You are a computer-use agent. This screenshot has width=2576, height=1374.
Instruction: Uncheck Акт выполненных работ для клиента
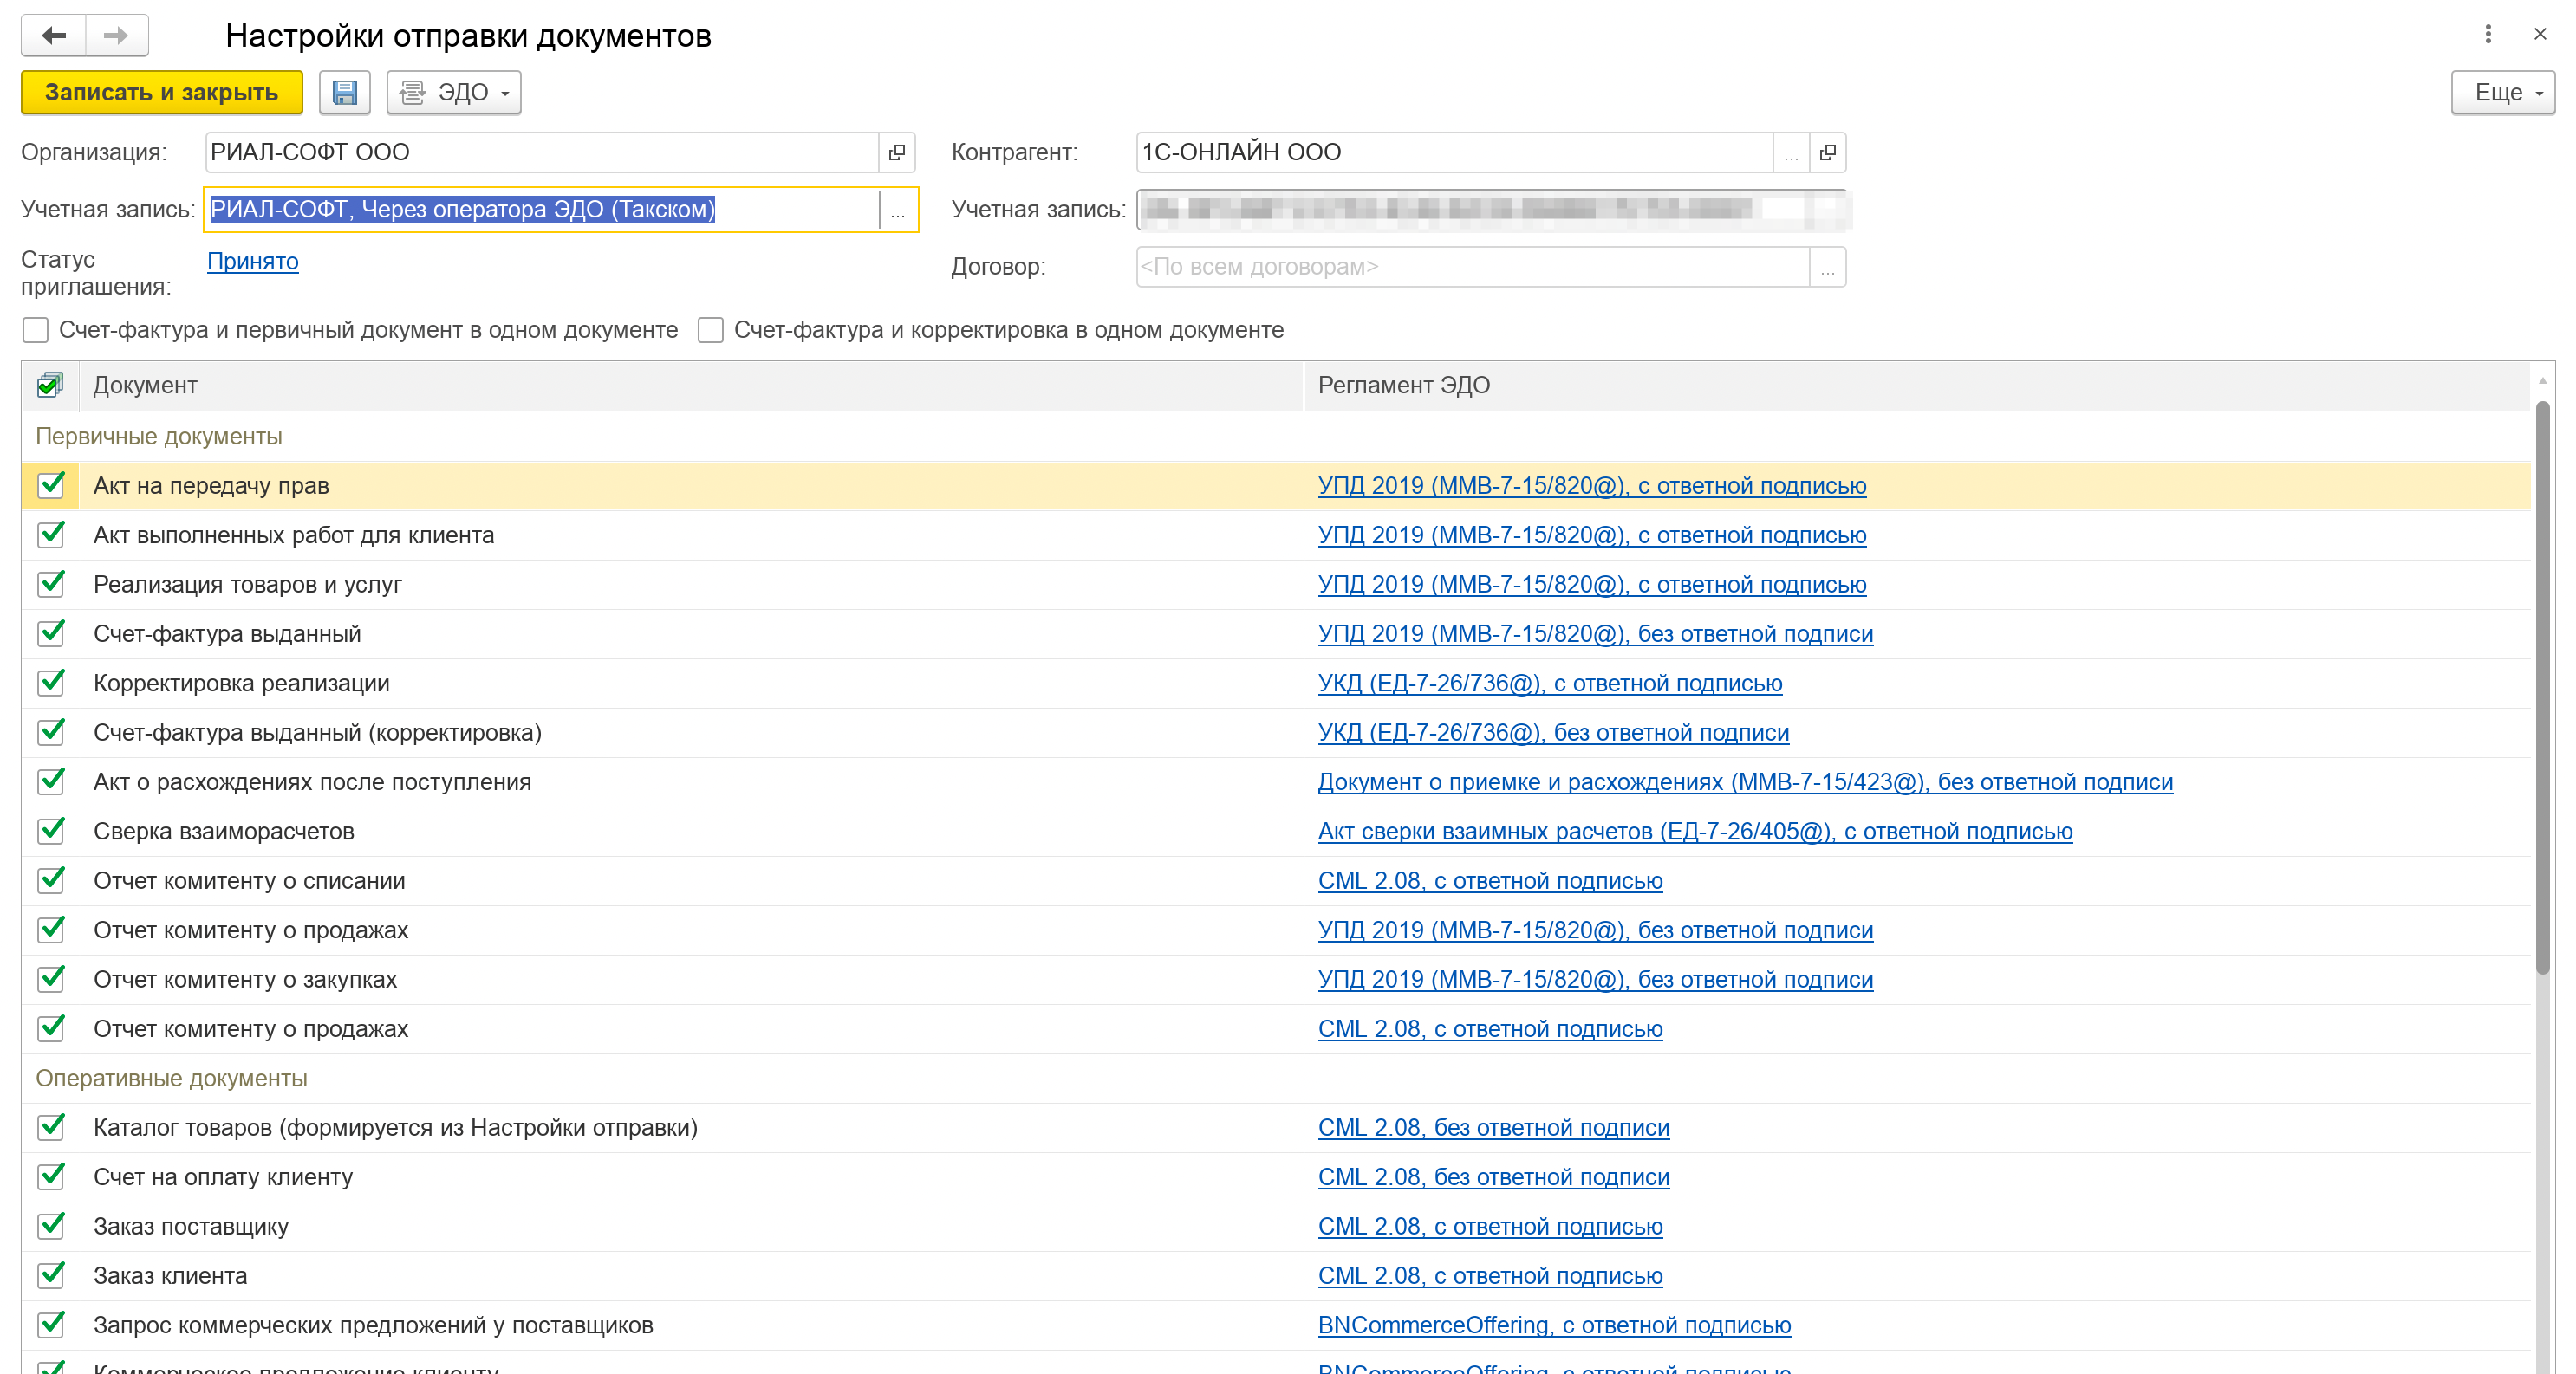pyautogui.click(x=51, y=535)
